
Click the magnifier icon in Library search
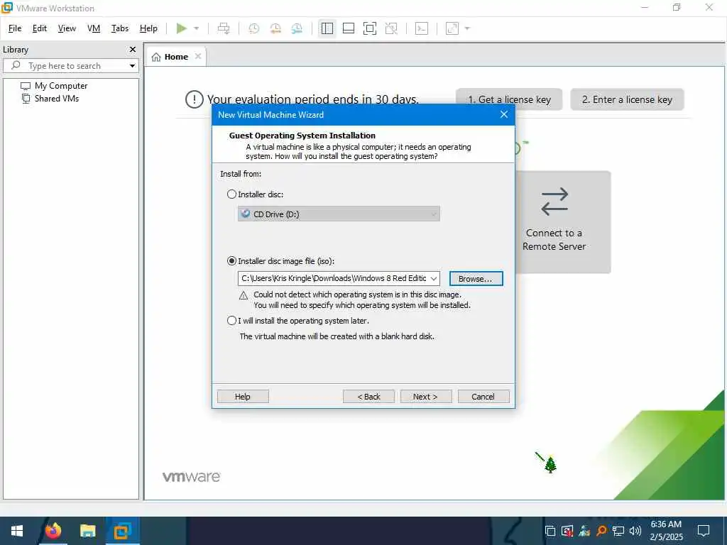point(16,65)
